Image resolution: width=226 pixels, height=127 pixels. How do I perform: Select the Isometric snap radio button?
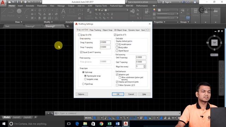tap(85, 79)
